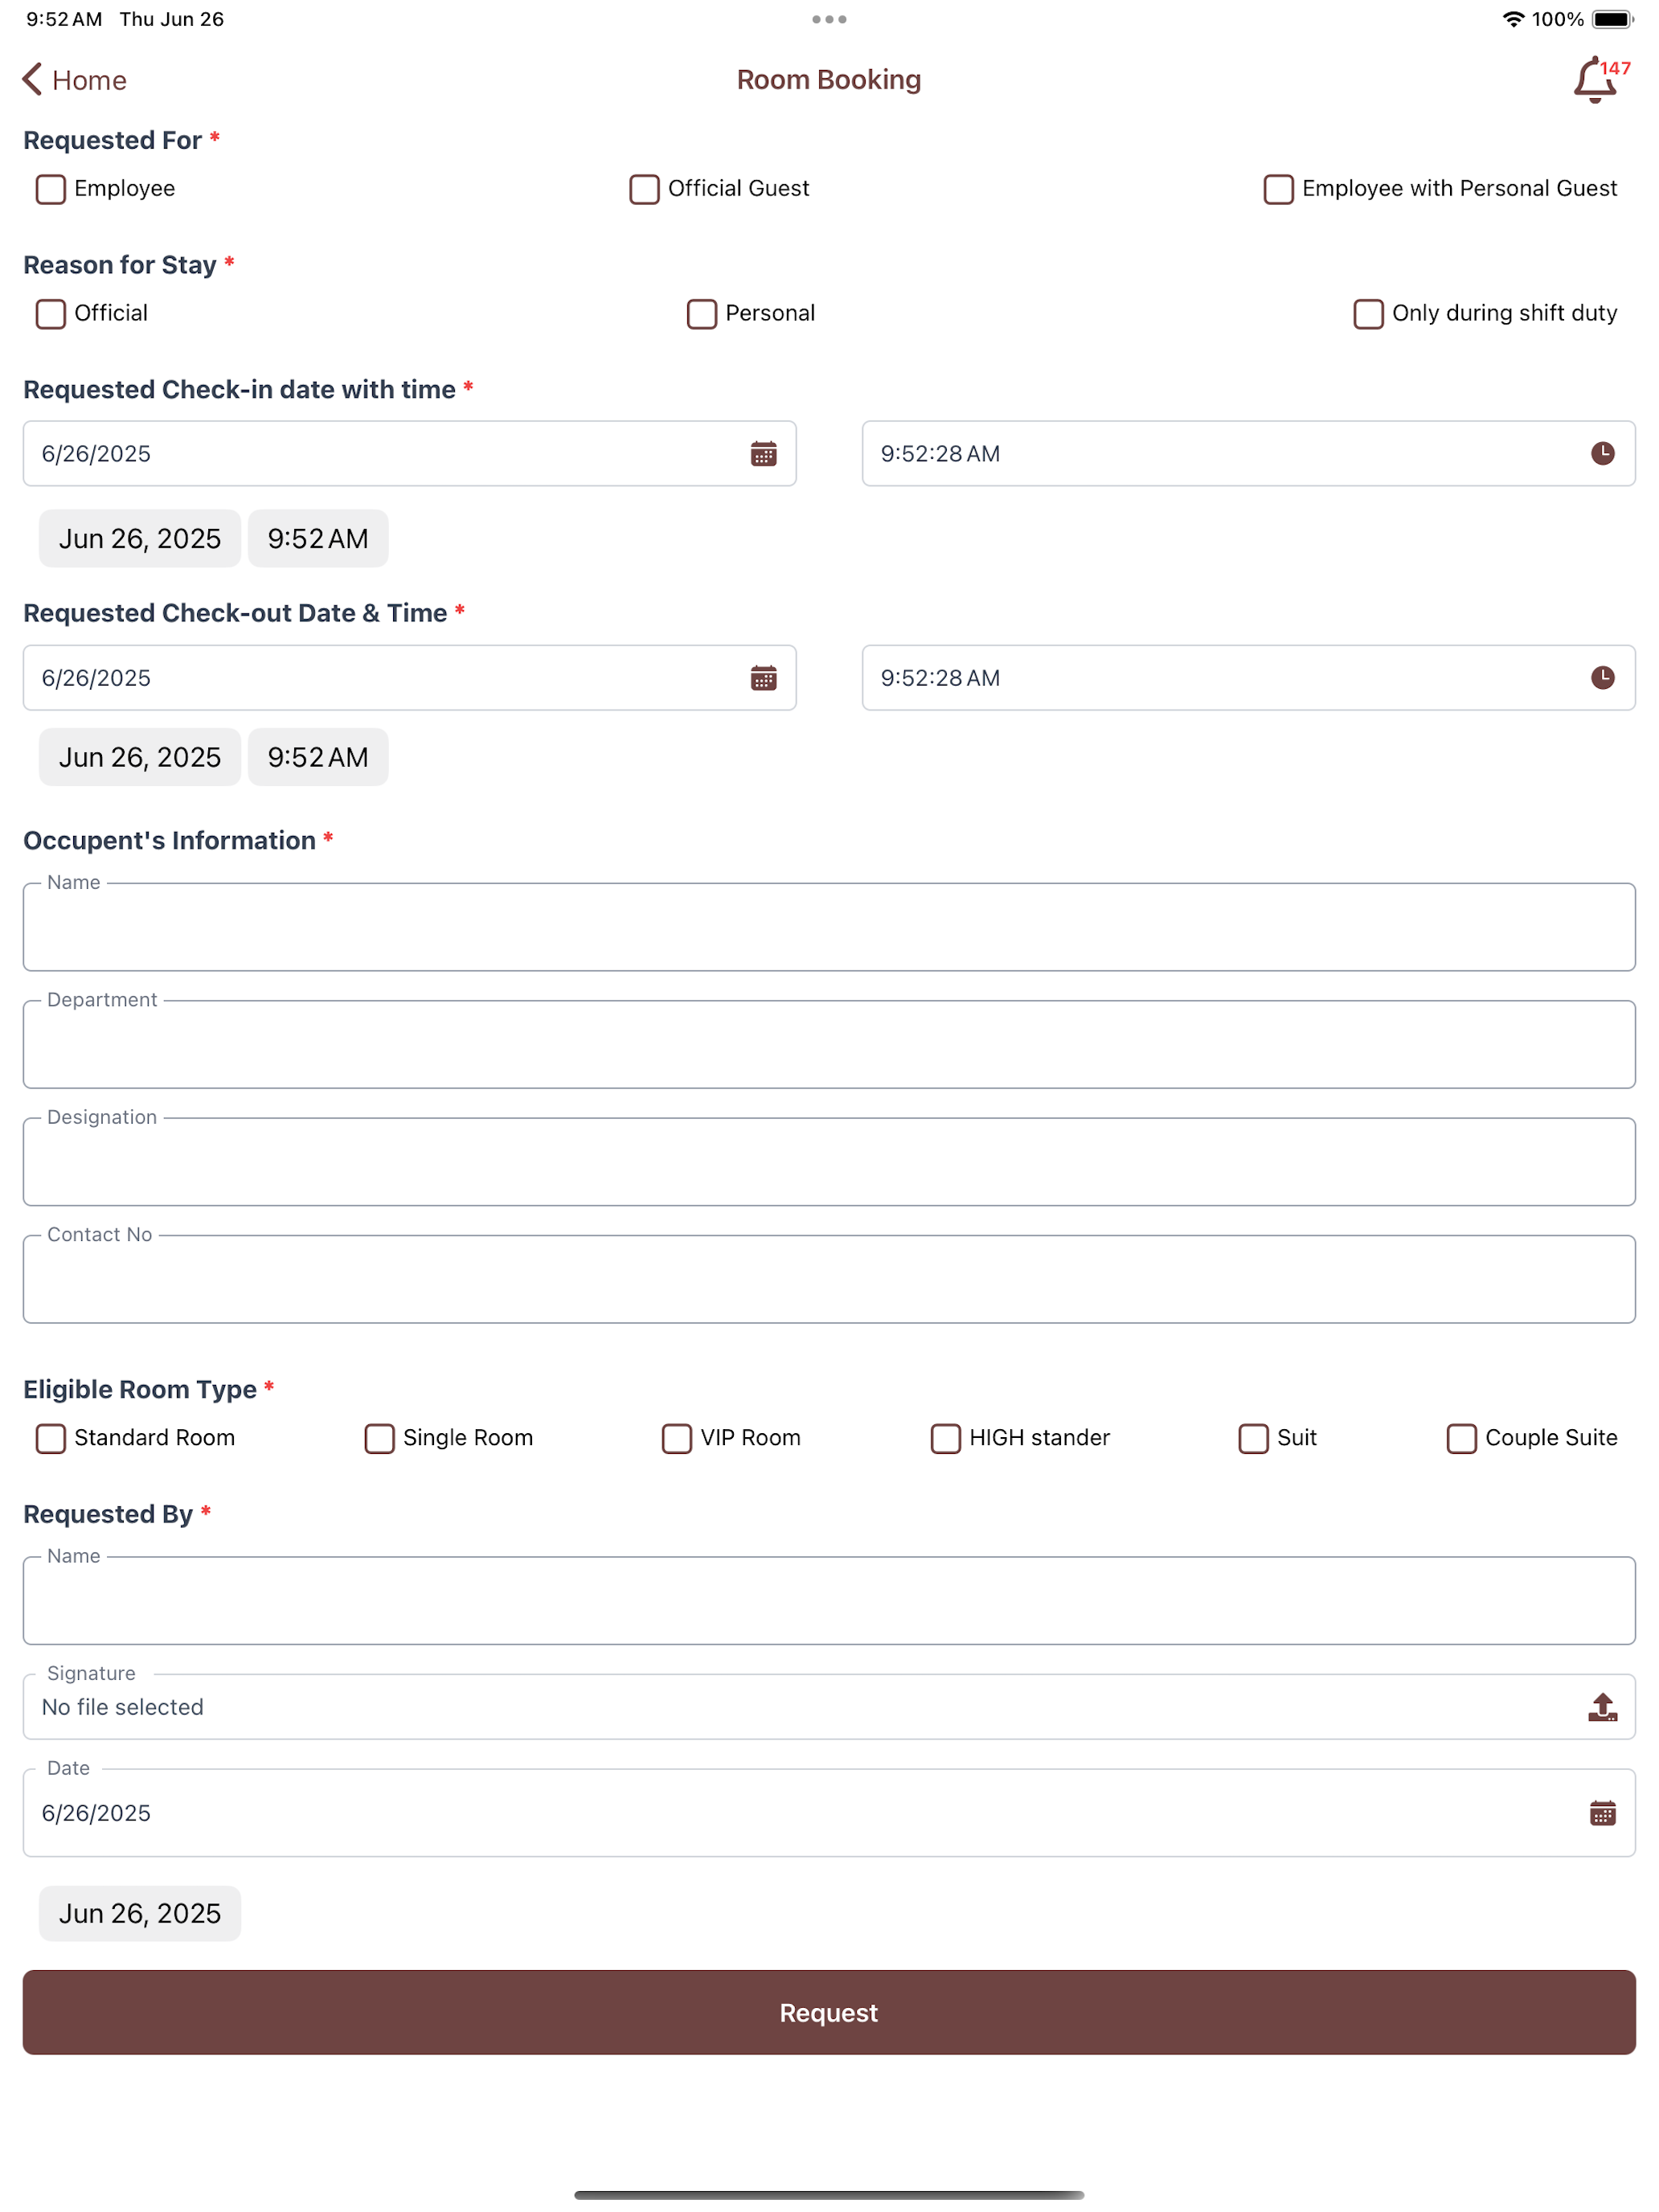The image size is (1659, 2212).
Task: Click the Contact No input field
Action: [829, 1279]
